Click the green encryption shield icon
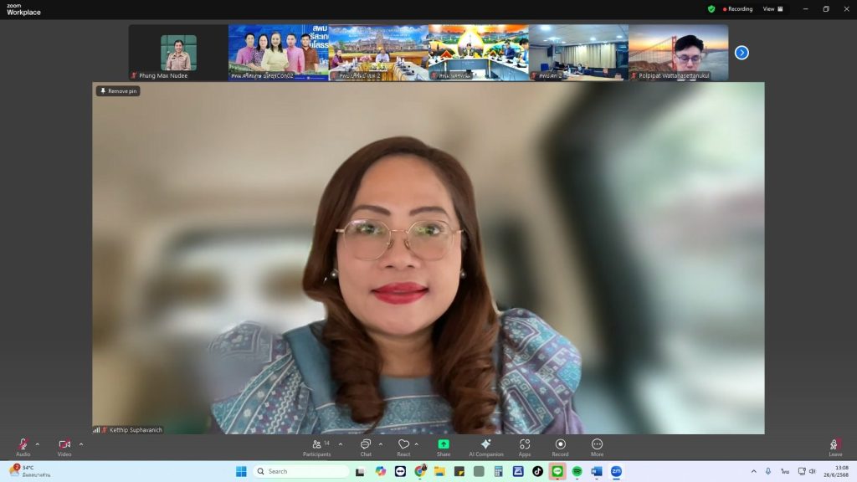 (711, 9)
